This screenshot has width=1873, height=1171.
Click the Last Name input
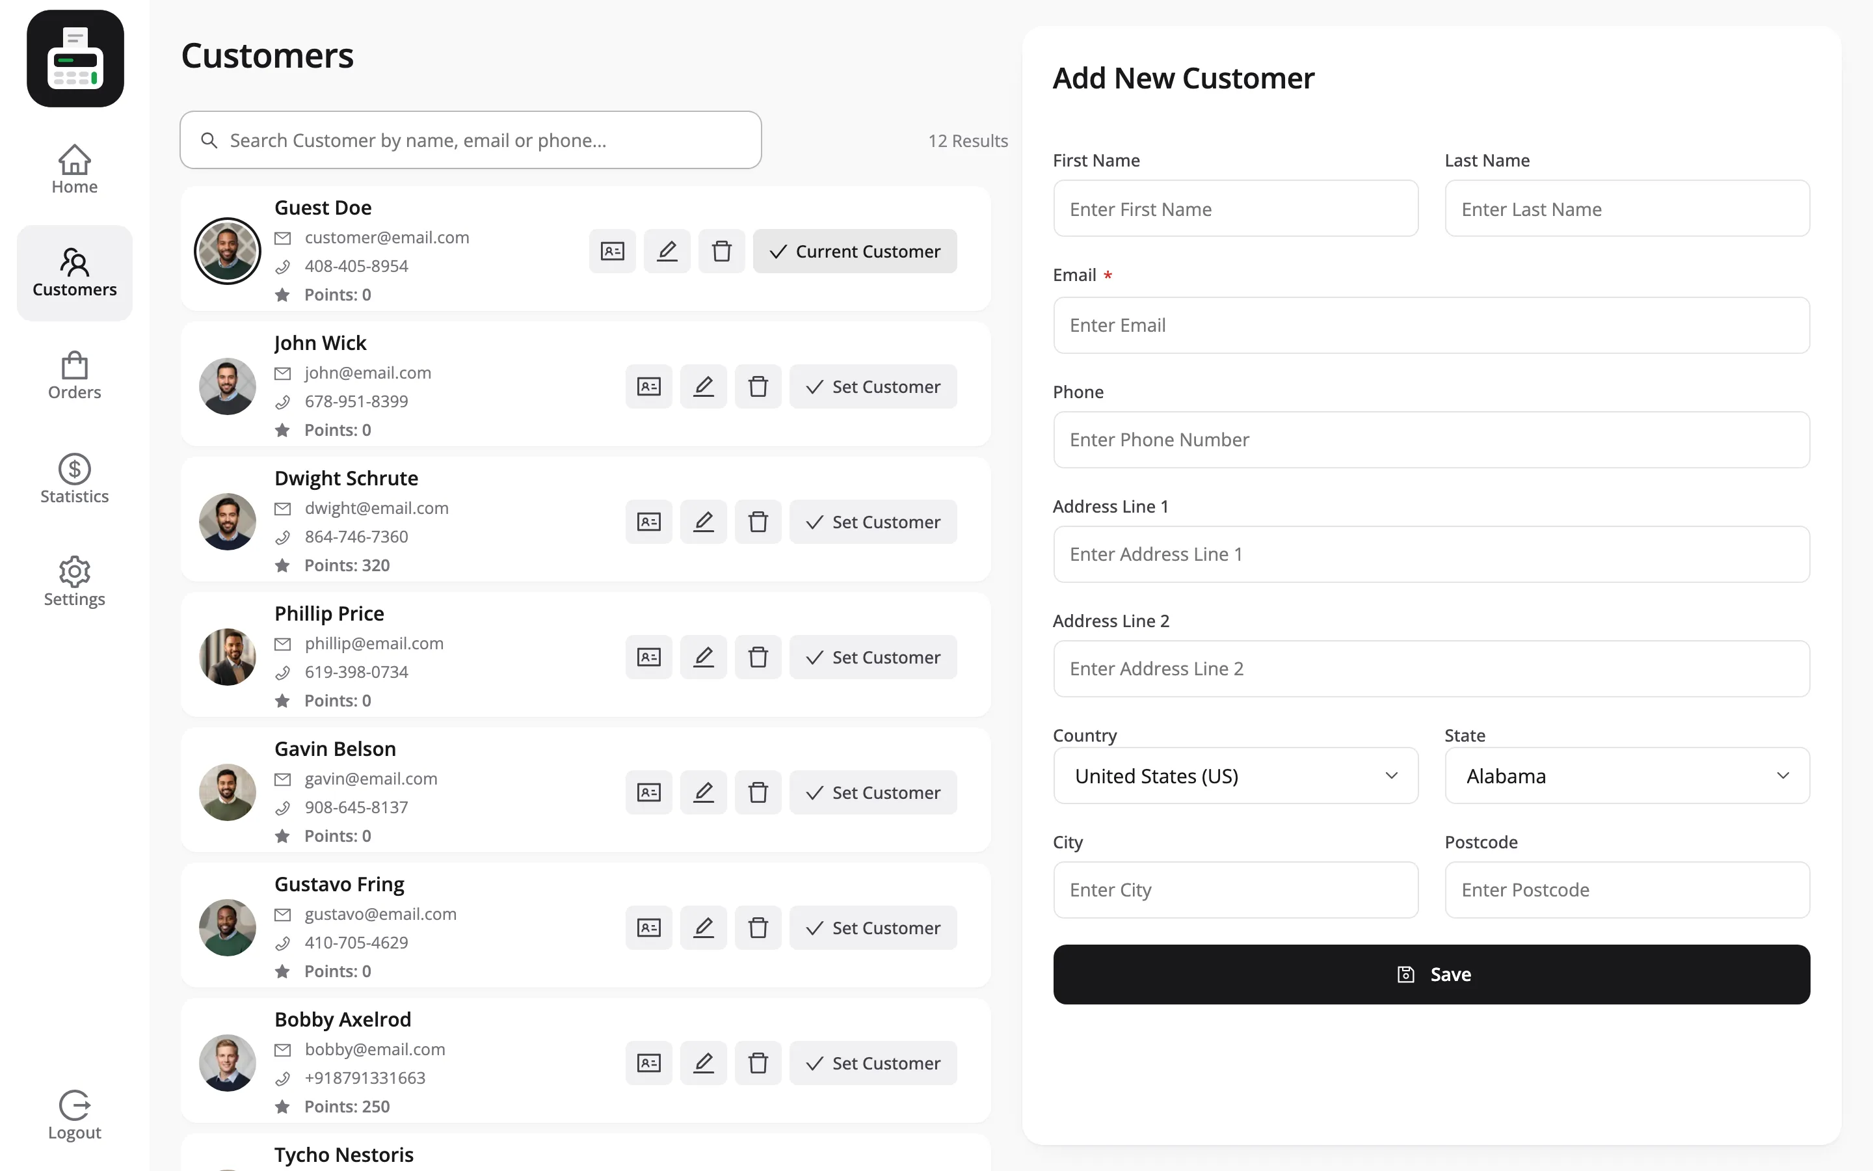pos(1627,209)
